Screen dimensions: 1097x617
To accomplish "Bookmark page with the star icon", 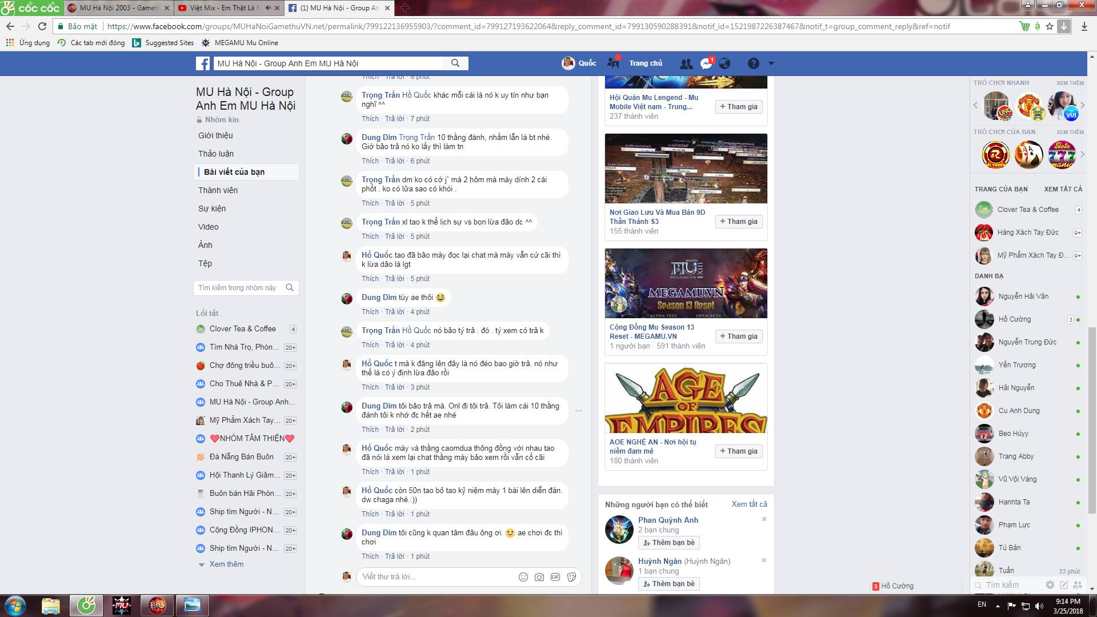I will click(x=1049, y=26).
